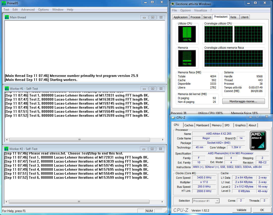Open the Visualizza menu in Task Manager
Screen dimensions: 273x215
[201, 10]
